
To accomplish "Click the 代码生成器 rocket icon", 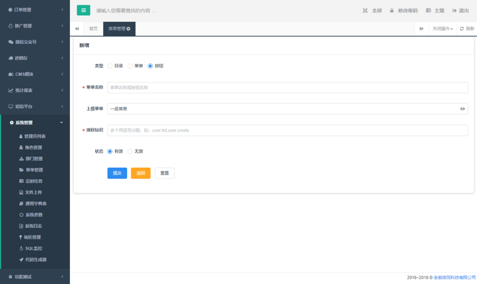I will pyautogui.click(x=21, y=260).
